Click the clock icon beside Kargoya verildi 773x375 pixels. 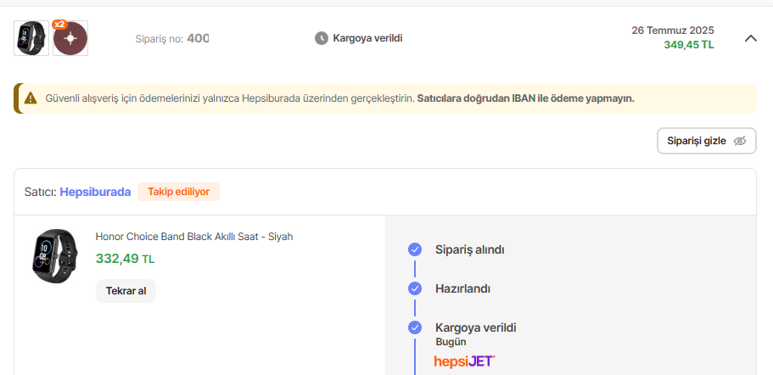pos(322,38)
